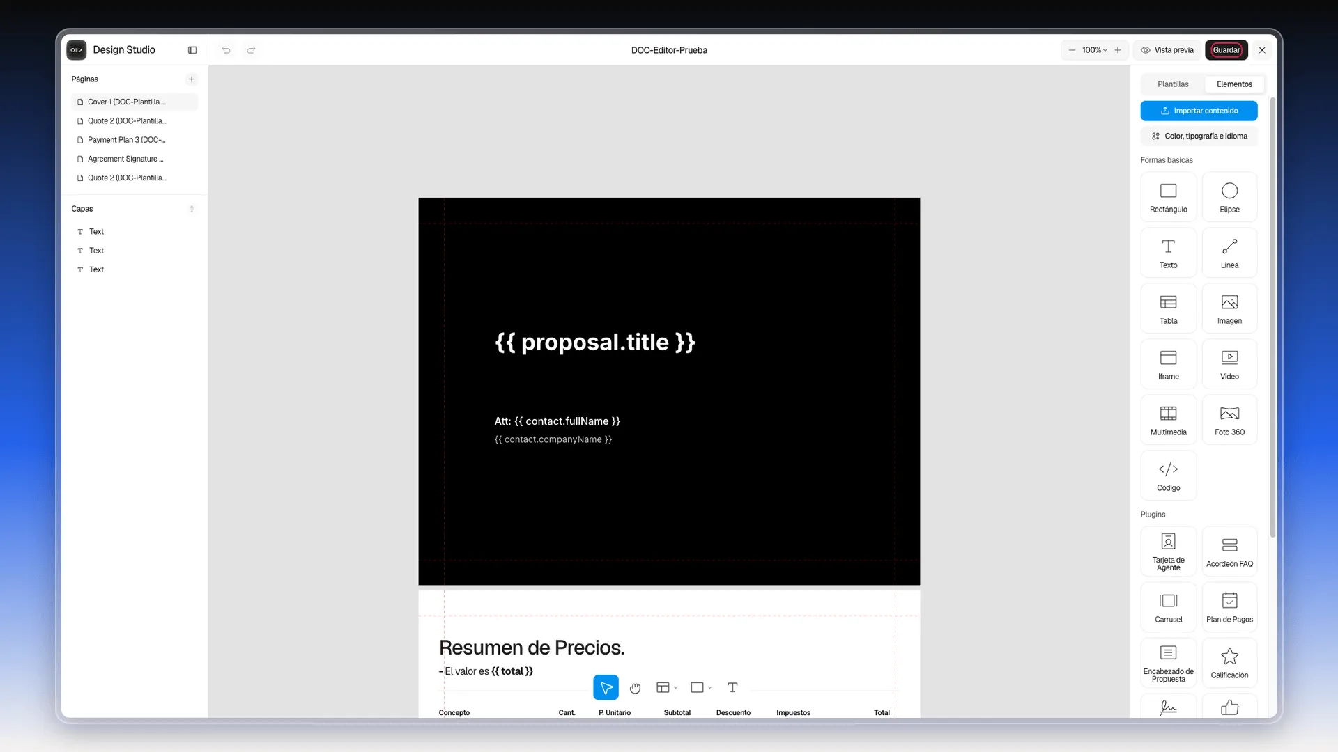Add the Plan de Pagos plugin
1338x752 pixels.
coord(1229,607)
